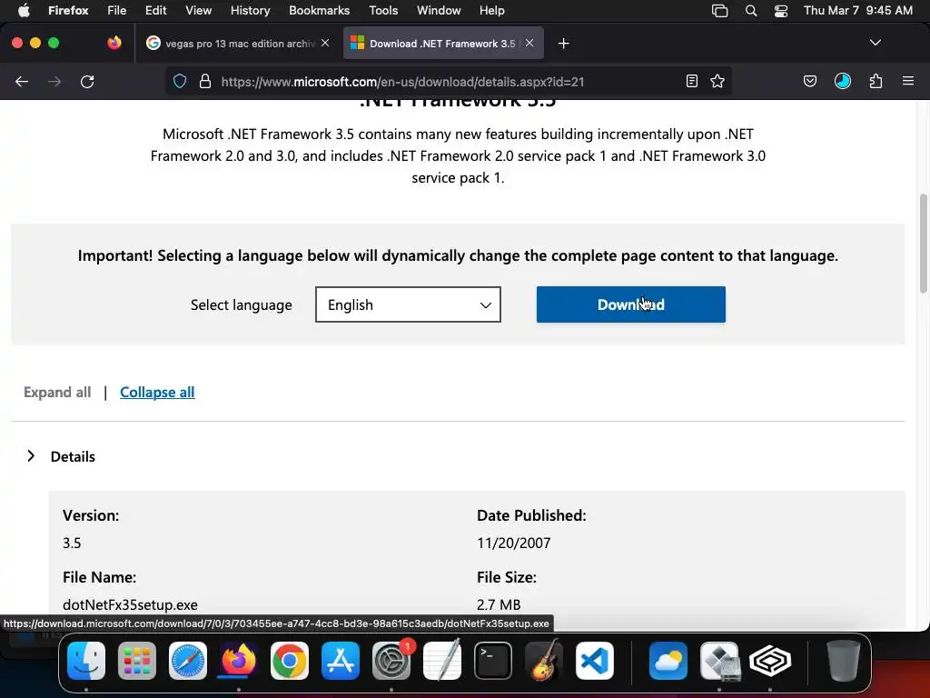Screen dimensions: 930x698
Task: Open the Tools menu
Action: [x=383, y=11]
